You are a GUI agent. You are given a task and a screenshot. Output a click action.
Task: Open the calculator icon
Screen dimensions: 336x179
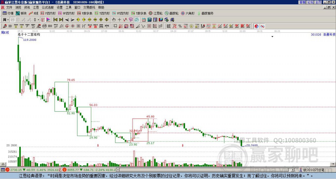(x=150, y=20)
